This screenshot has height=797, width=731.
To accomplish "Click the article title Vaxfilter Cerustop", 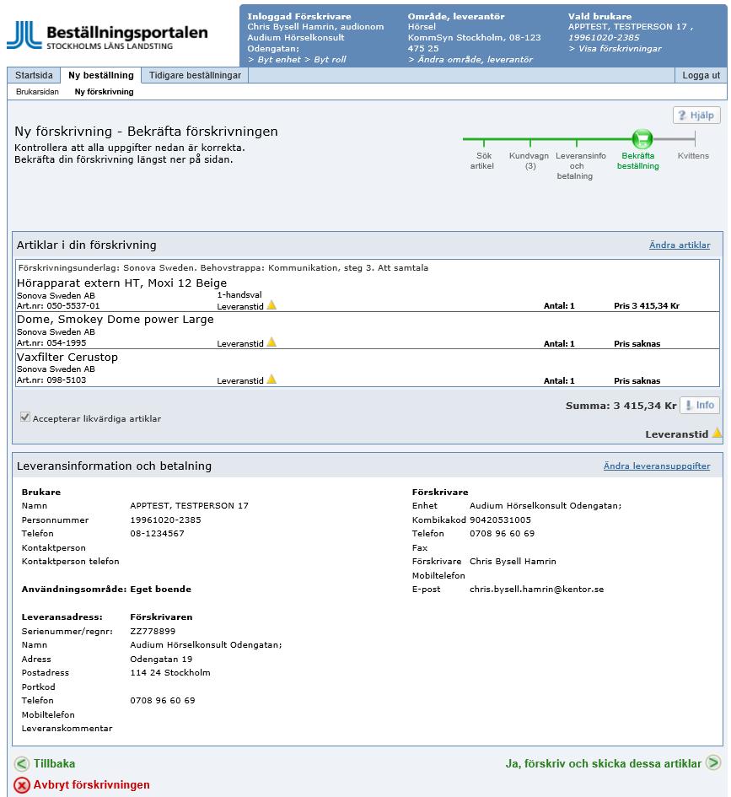I will [x=67, y=357].
